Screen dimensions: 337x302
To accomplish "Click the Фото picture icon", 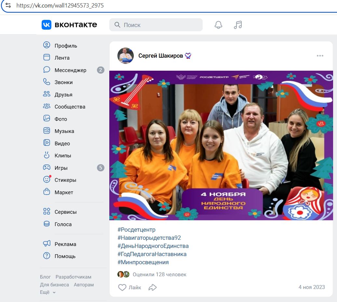I will [47, 118].
